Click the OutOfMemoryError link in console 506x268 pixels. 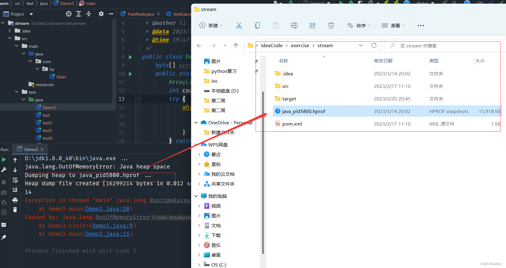(x=122, y=217)
